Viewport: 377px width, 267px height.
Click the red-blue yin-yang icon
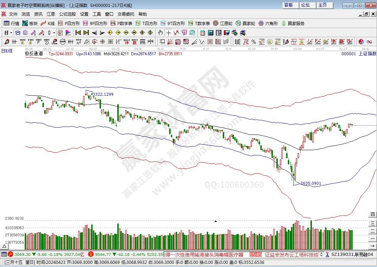pos(361,42)
